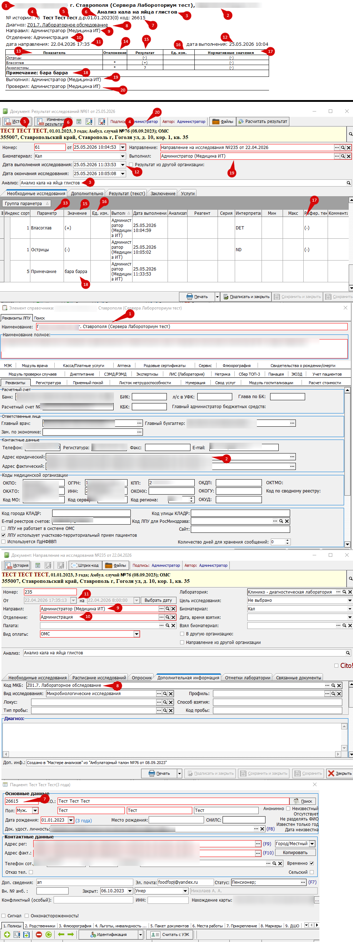Enable the Cito! checkbox

tap(336, 665)
